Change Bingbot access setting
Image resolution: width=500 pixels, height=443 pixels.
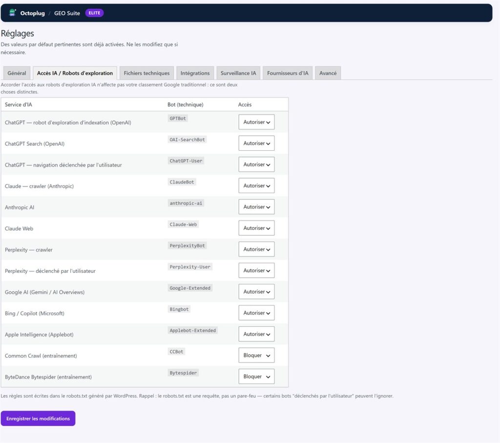pos(256,313)
